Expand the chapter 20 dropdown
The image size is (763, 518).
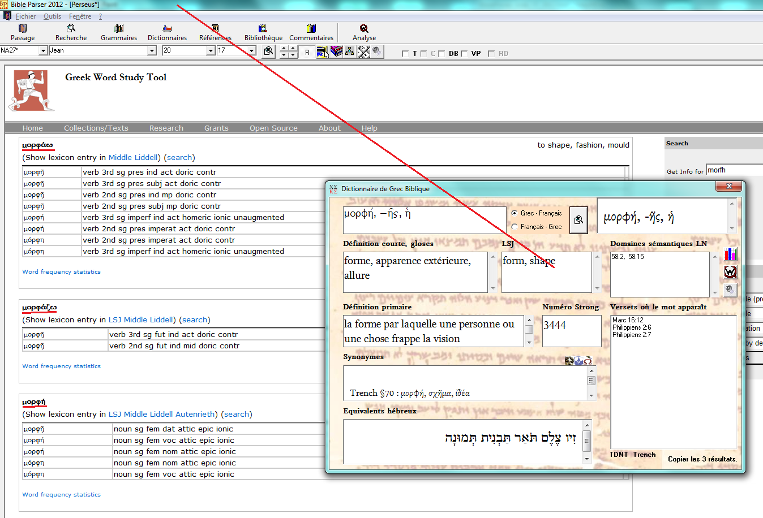tap(211, 51)
